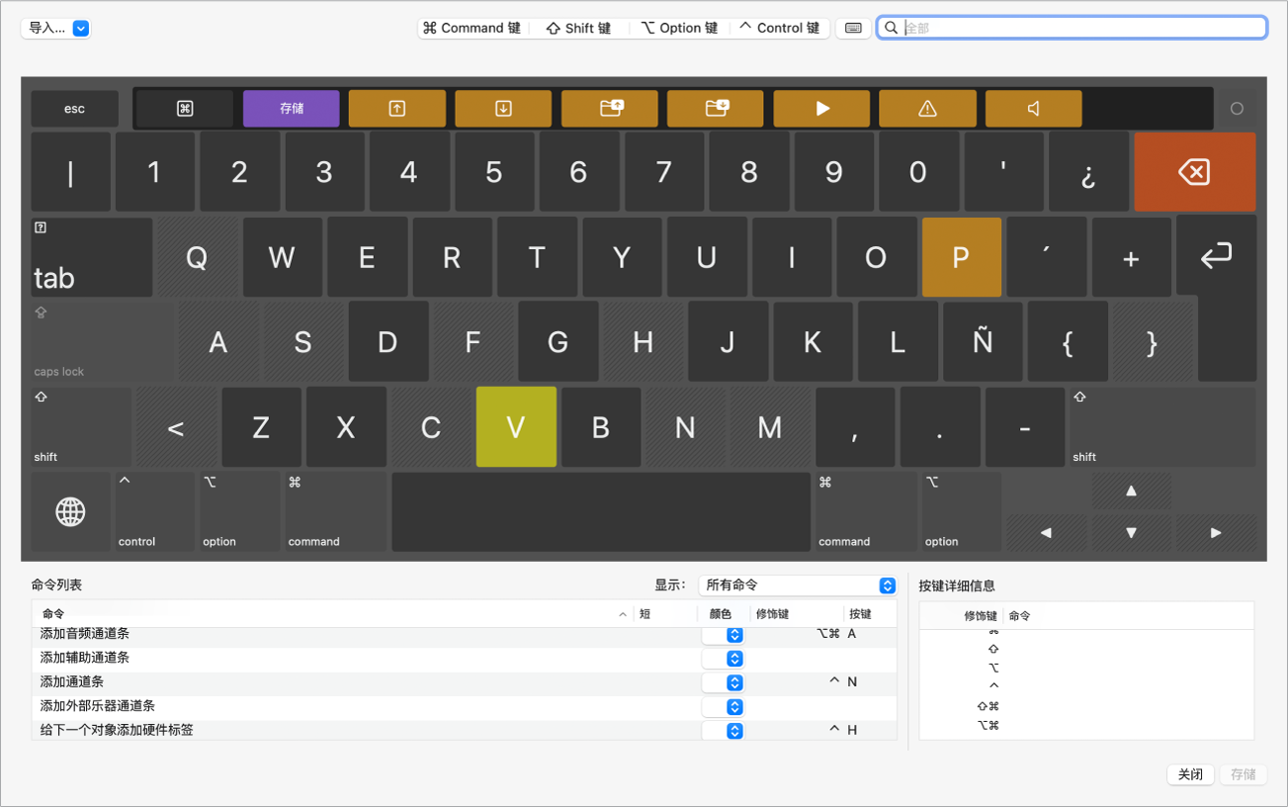Click the space bar key
The width and height of the screenshot is (1288, 808).
pyautogui.click(x=601, y=512)
